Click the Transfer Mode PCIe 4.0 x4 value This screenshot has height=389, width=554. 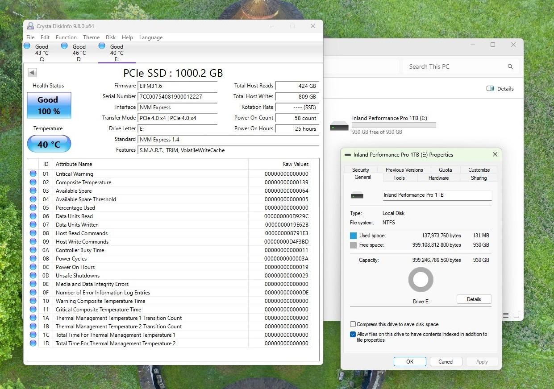click(x=178, y=118)
